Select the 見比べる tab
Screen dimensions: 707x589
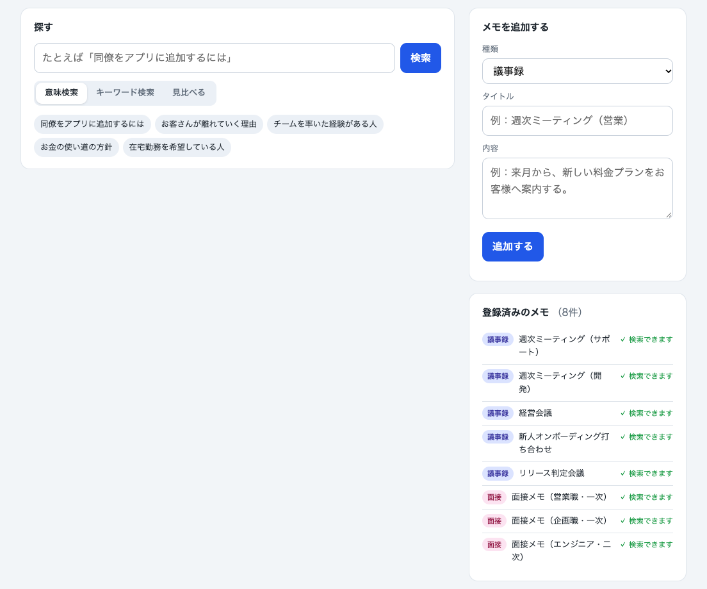[188, 92]
